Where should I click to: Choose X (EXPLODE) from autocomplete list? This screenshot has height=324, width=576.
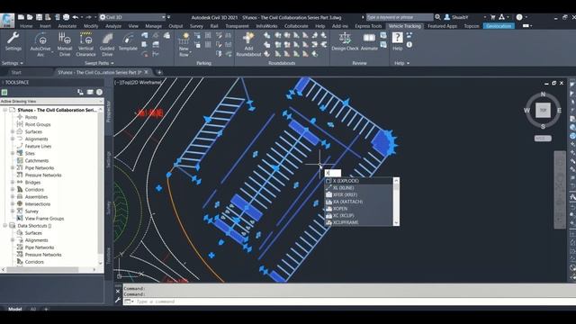point(358,181)
